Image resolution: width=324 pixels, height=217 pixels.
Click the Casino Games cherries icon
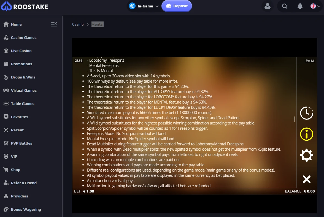click(6, 37)
